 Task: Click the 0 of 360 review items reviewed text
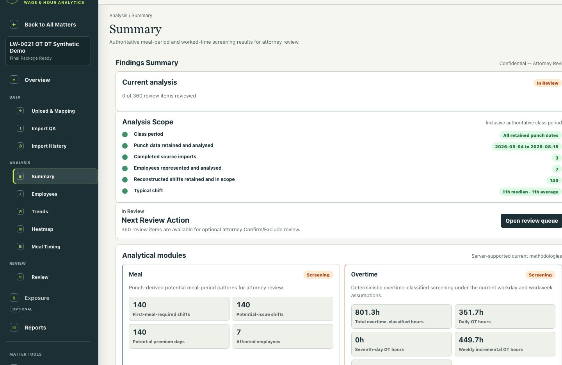coord(159,96)
